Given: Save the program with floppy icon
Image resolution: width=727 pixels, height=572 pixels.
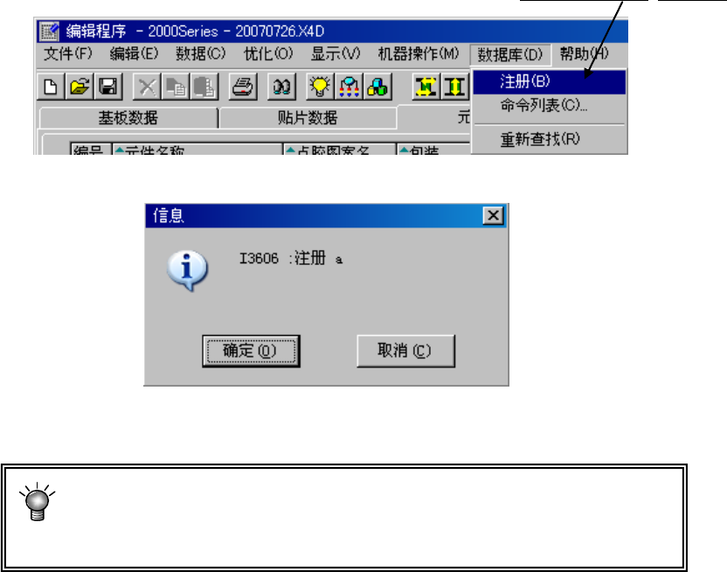Looking at the screenshot, I should click(108, 87).
